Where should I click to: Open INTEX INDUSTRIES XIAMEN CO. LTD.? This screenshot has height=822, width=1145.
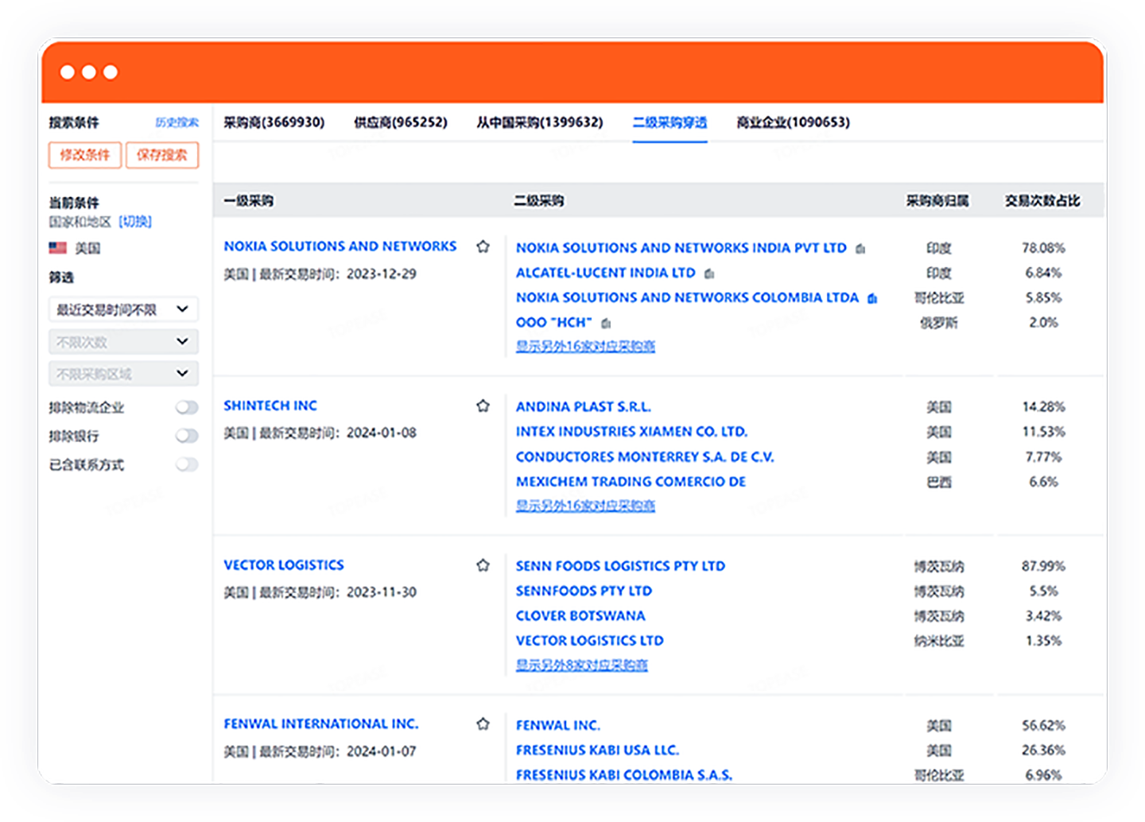tap(632, 432)
